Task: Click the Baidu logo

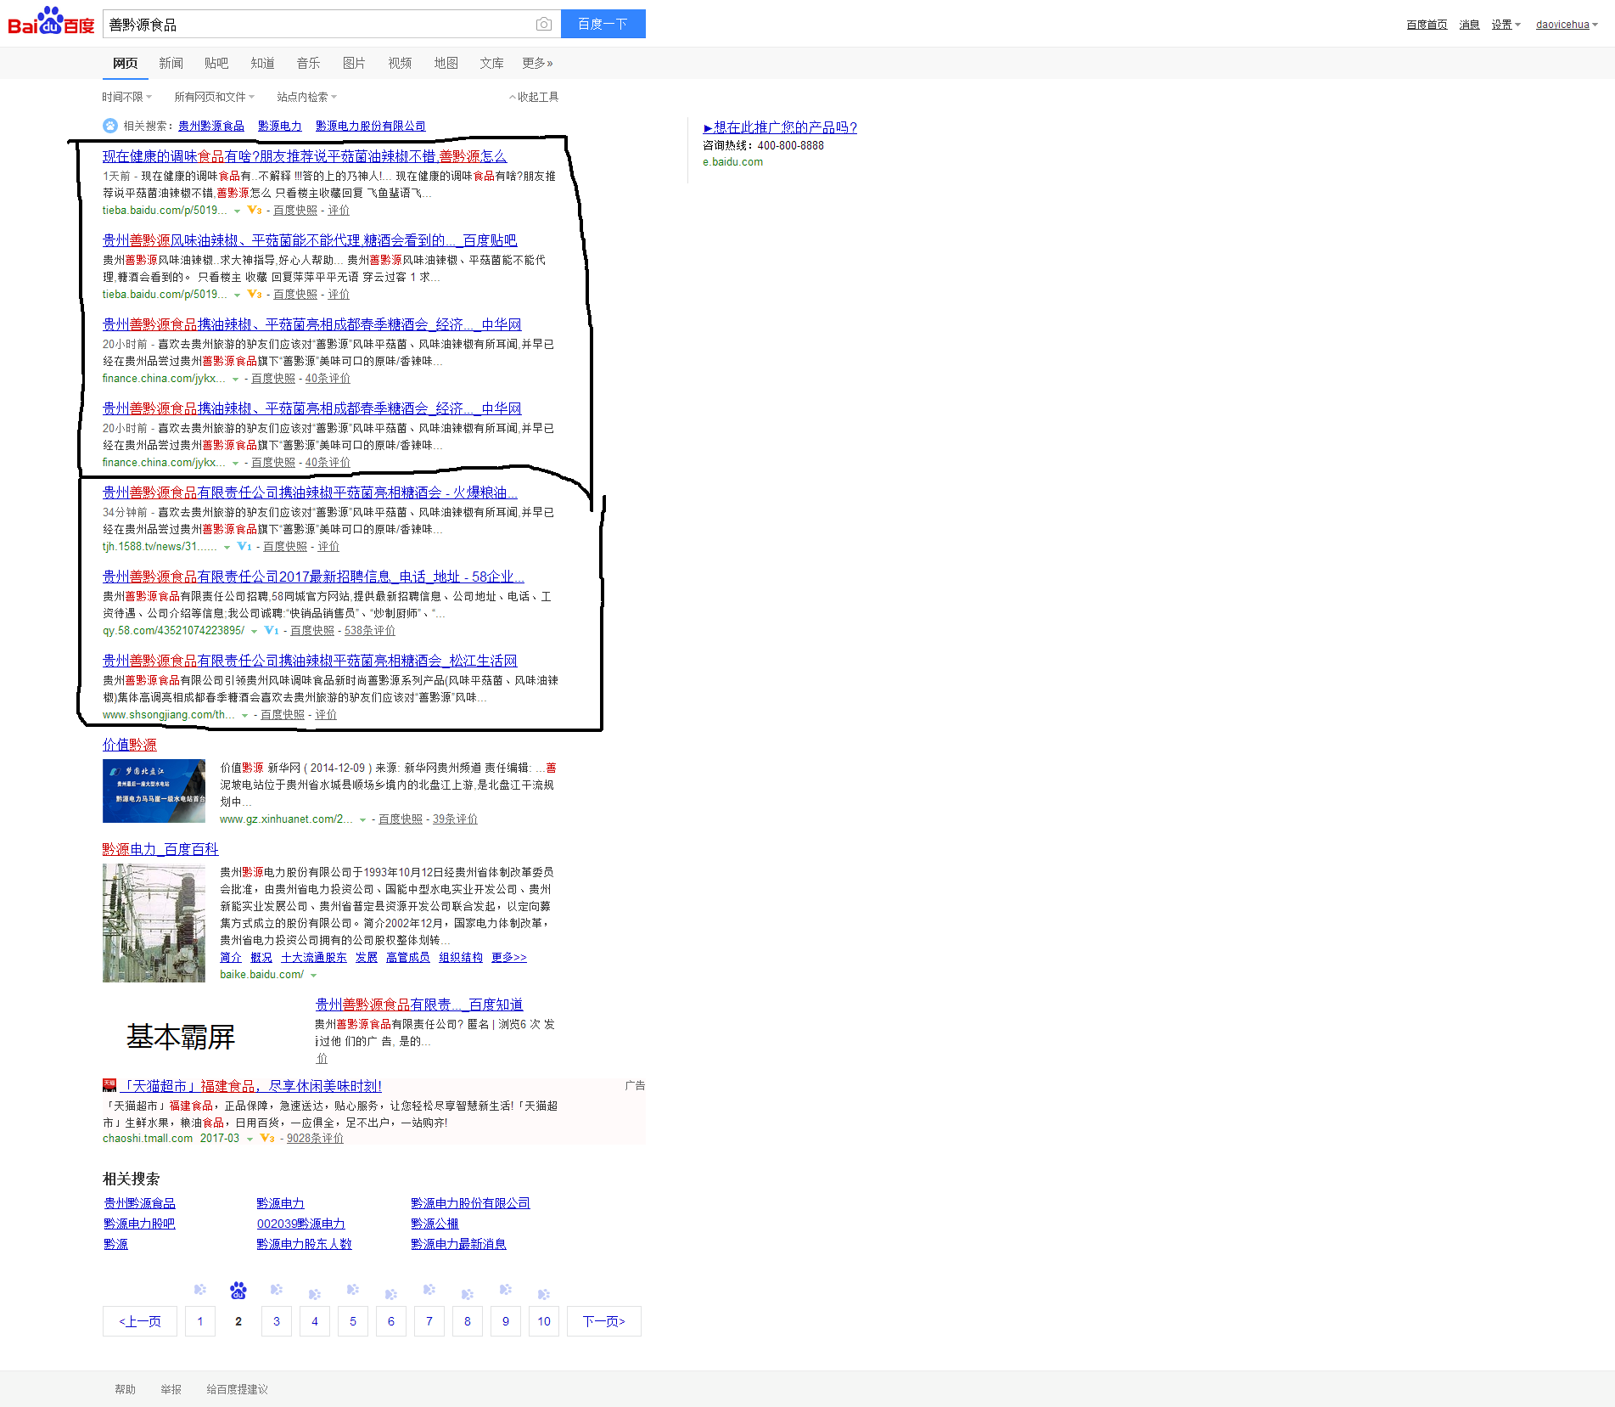Action: click(x=51, y=22)
